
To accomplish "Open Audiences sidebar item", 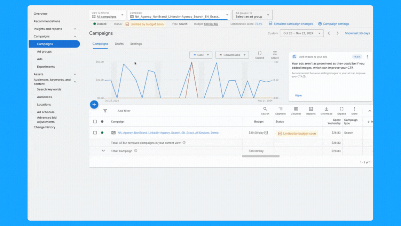I will click(x=45, y=97).
